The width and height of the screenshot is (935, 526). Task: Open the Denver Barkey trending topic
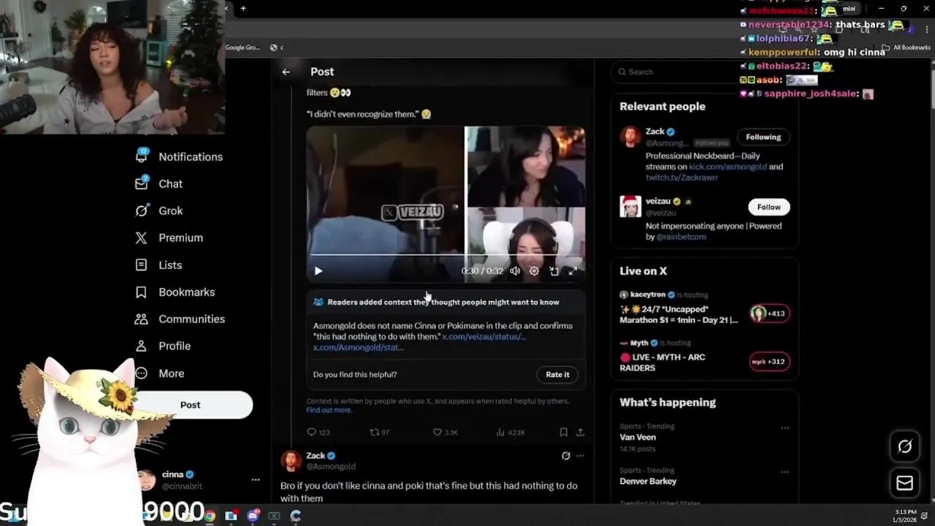[648, 481]
